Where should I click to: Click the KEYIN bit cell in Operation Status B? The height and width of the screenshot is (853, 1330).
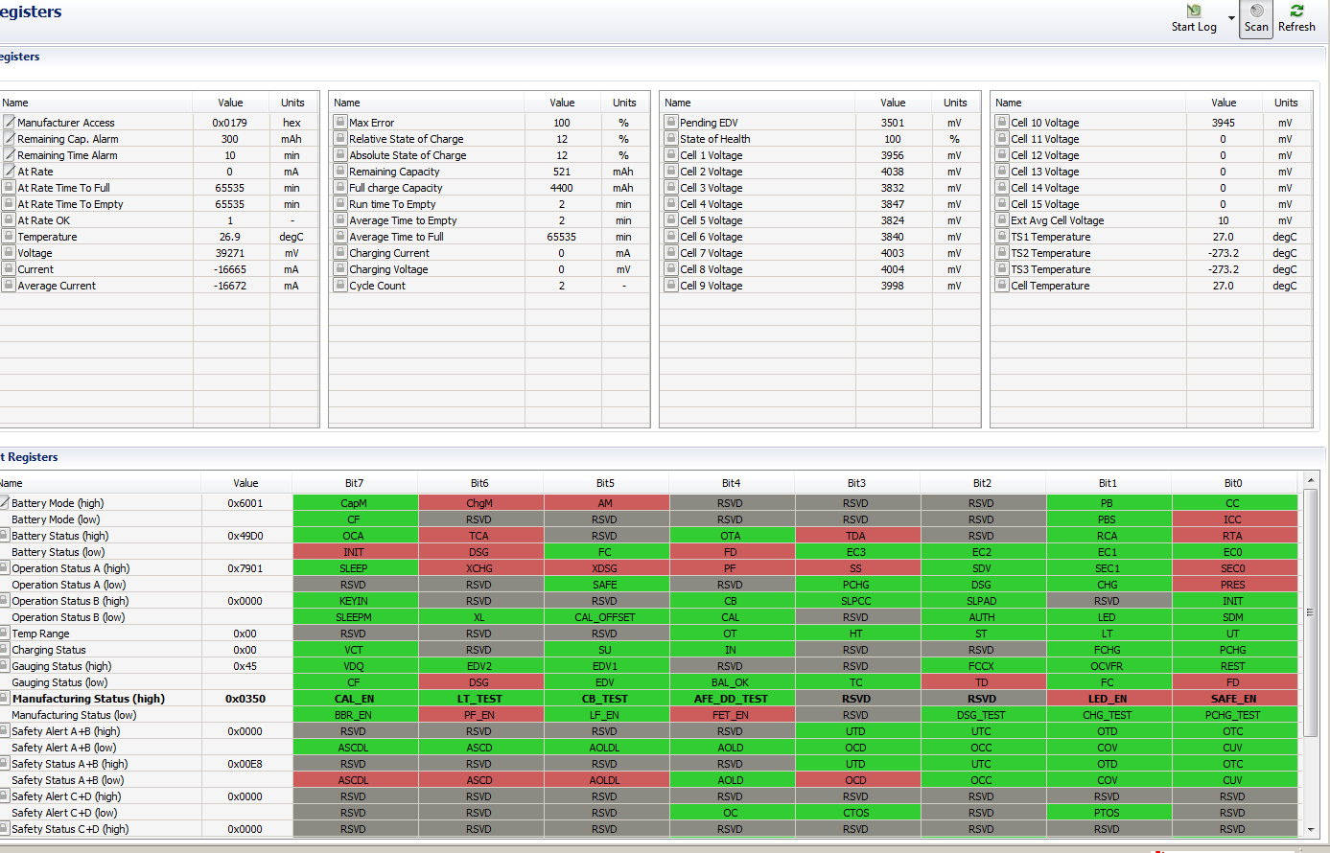point(355,601)
